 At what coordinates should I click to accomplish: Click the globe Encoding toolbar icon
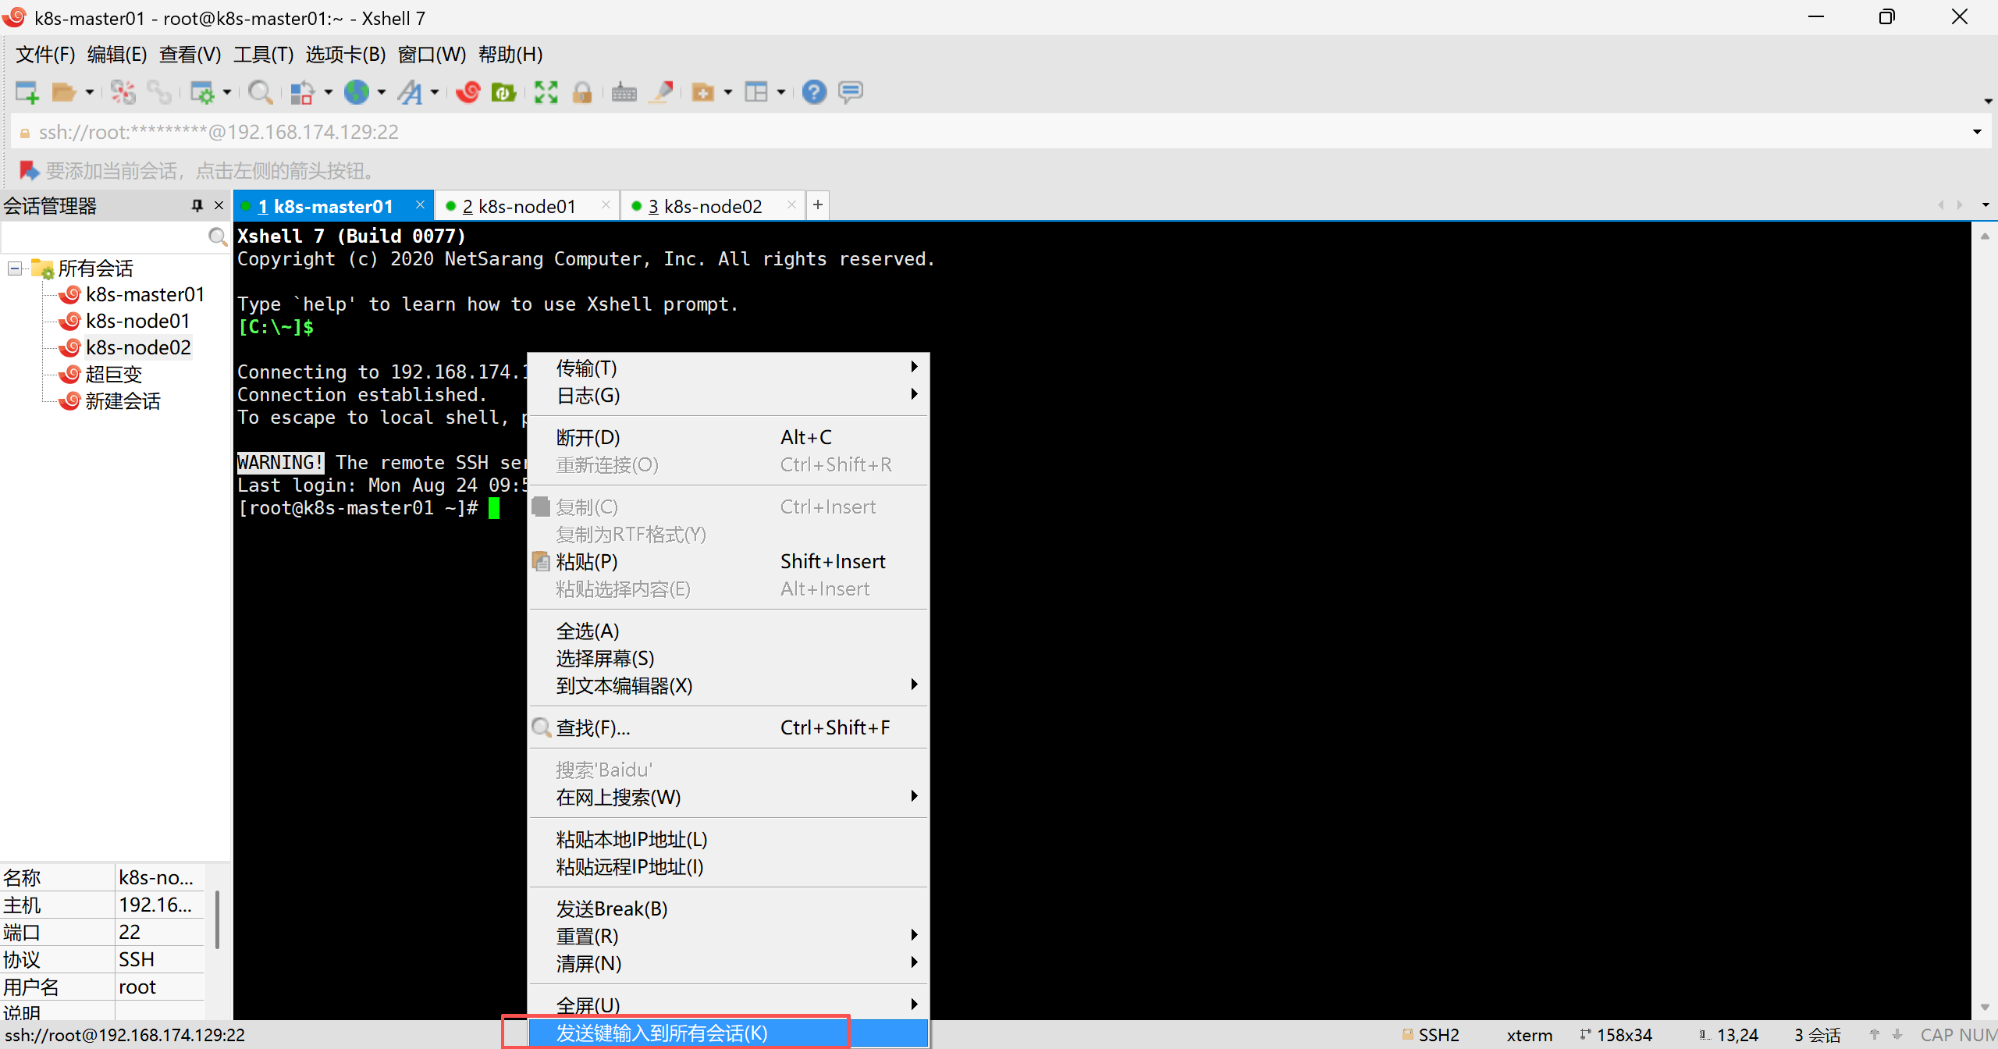[x=357, y=92]
